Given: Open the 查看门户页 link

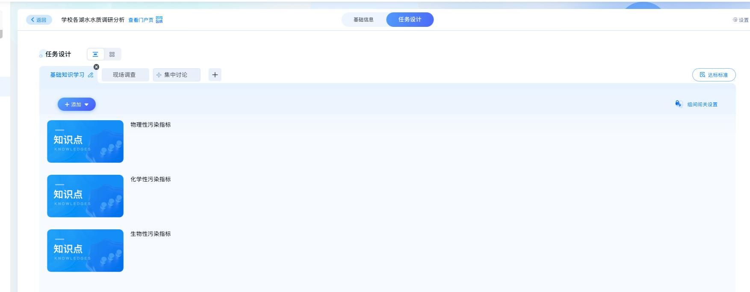Looking at the screenshot, I should 141,20.
